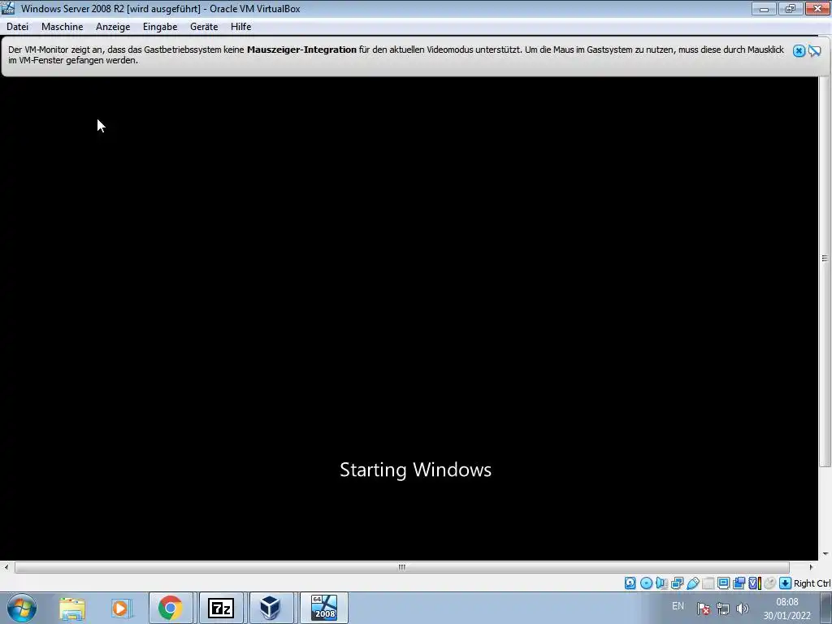The image size is (832, 624).
Task: Open the Datei menu
Action: pyautogui.click(x=18, y=27)
